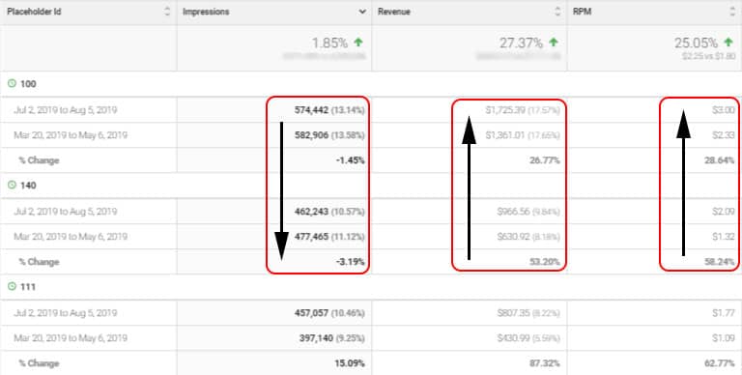742x375 pixels.
Task: Sort by Placeholder Id column header
Action: tap(89, 12)
